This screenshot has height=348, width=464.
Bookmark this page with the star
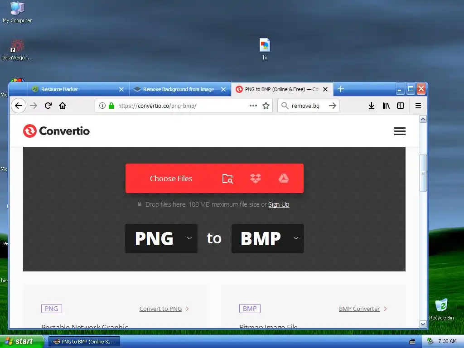click(266, 106)
